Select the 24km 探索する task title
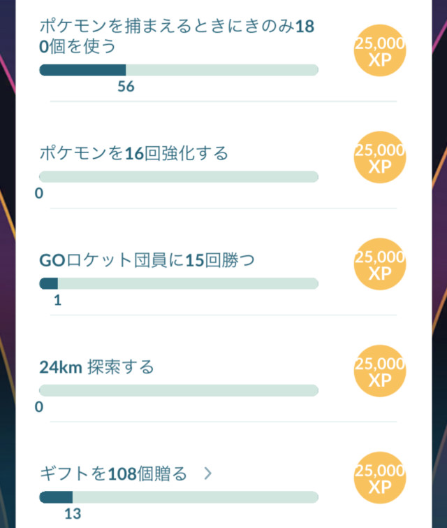The width and height of the screenshot is (447, 528). [x=96, y=366]
